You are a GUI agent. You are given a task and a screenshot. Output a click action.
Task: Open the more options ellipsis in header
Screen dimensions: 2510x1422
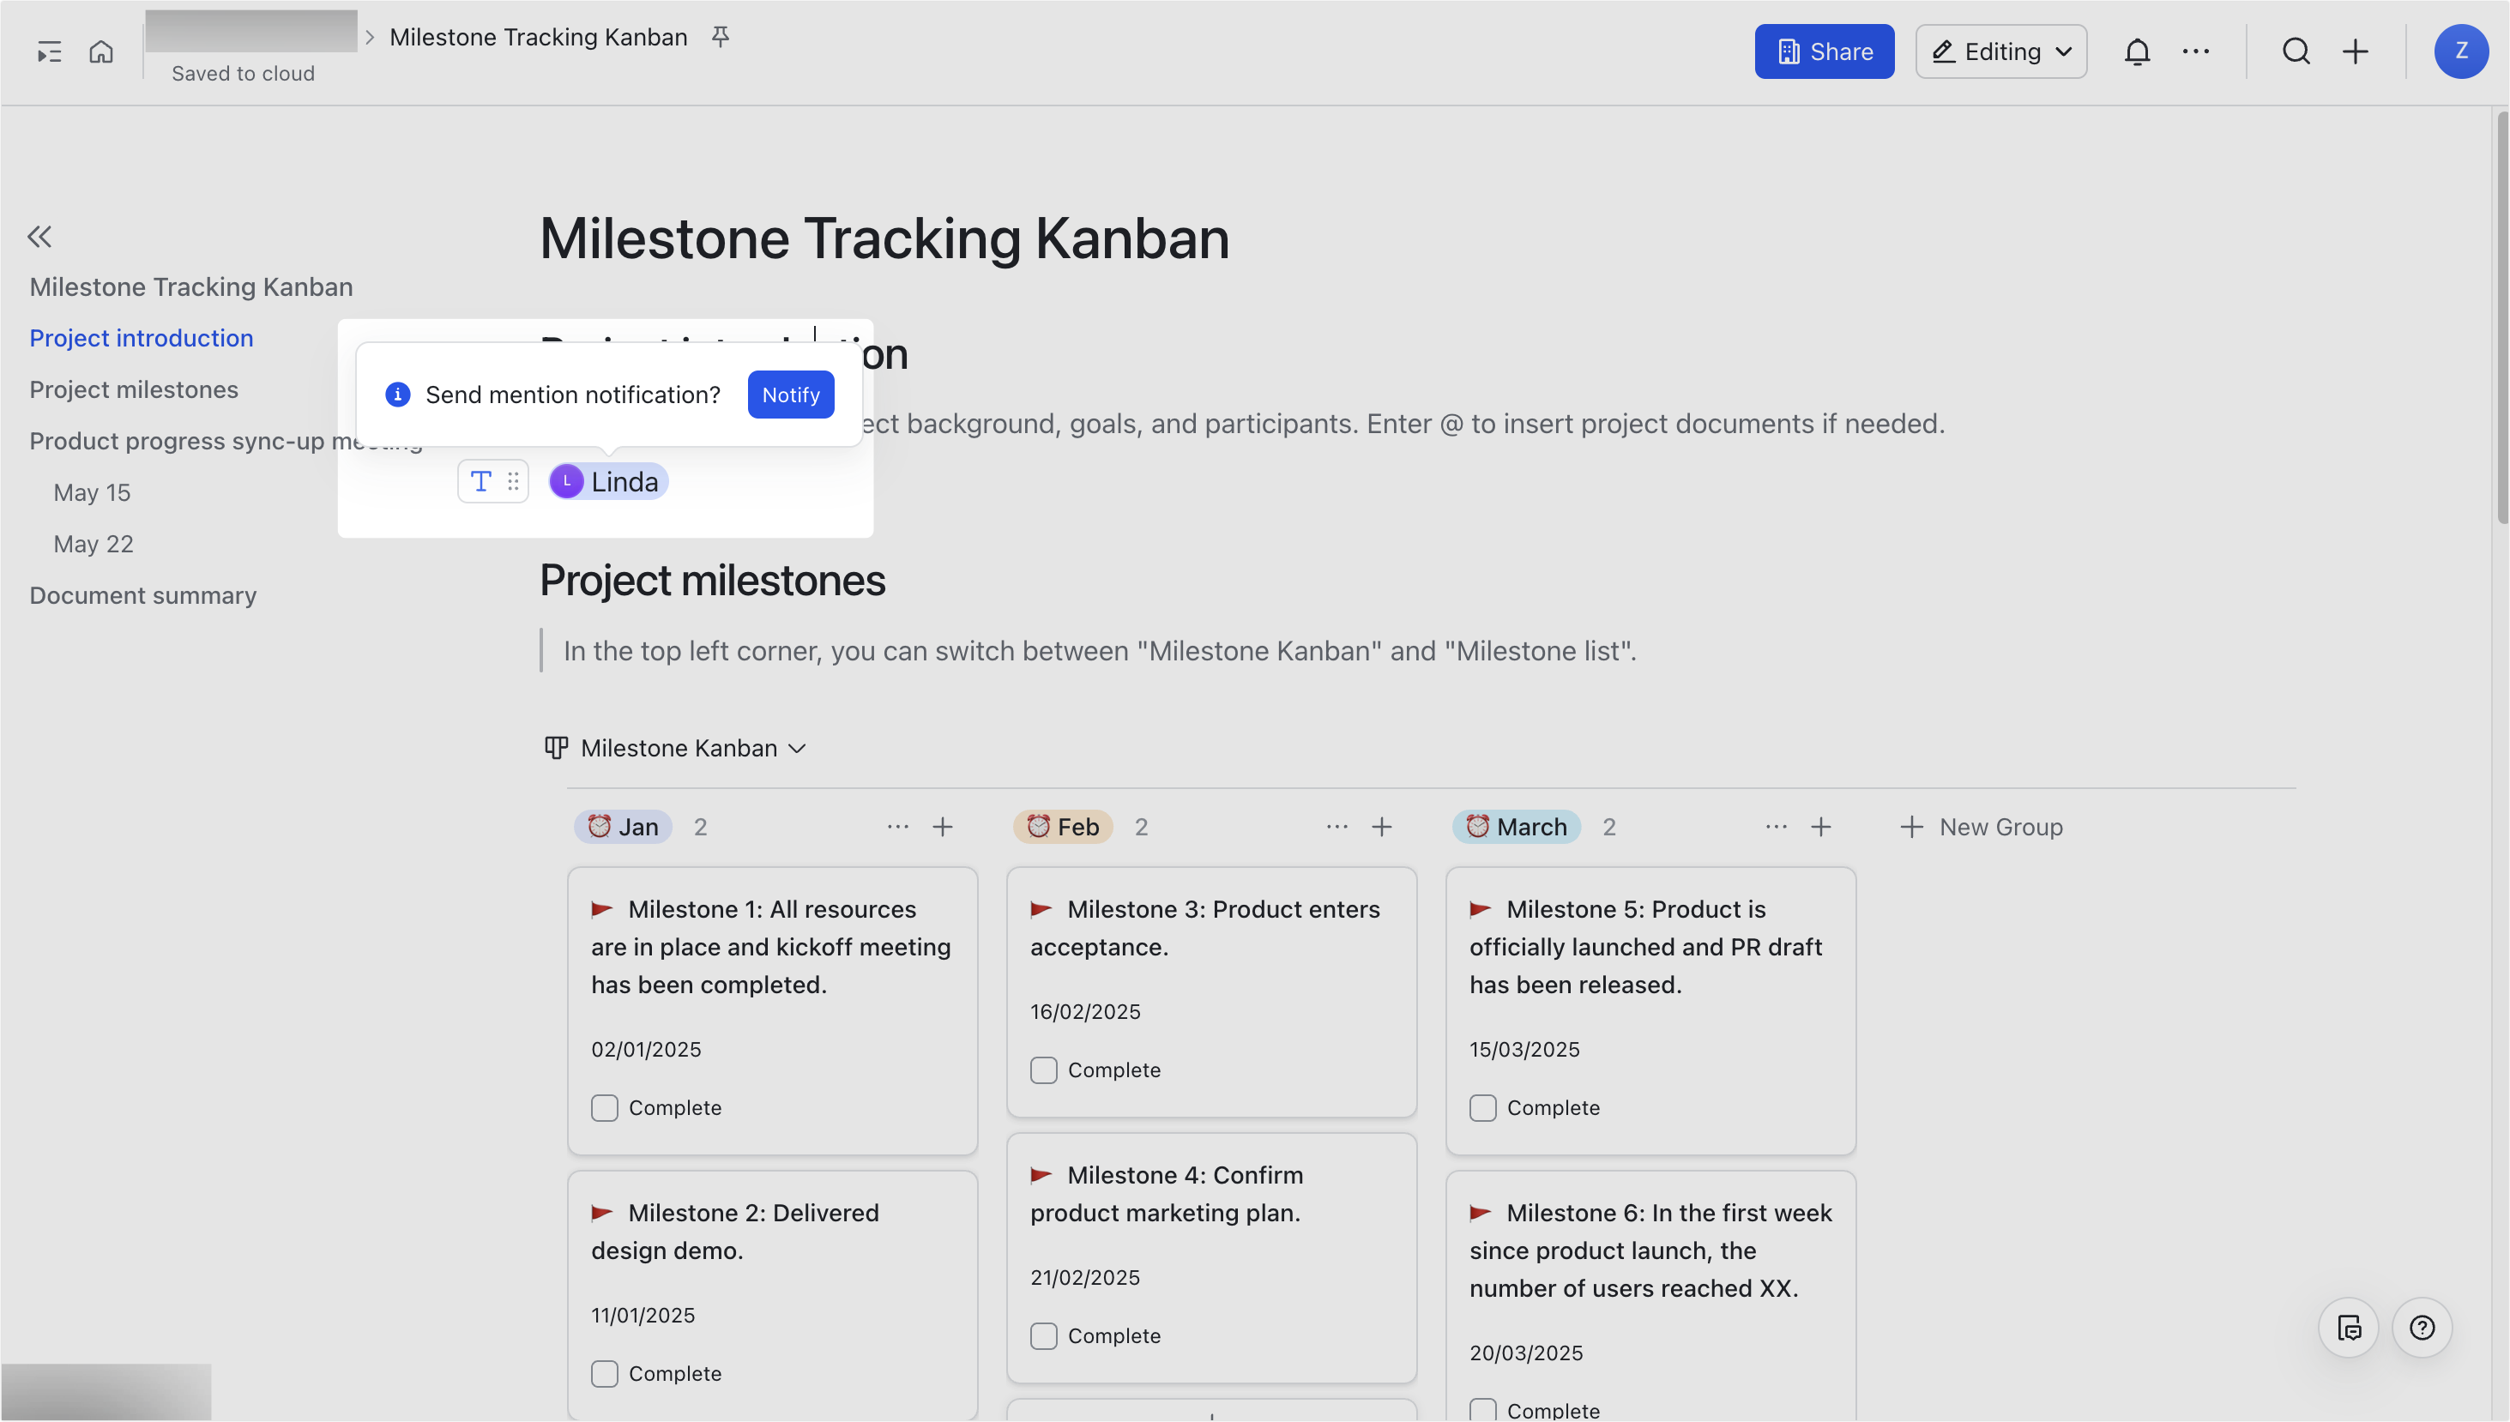[2195, 51]
